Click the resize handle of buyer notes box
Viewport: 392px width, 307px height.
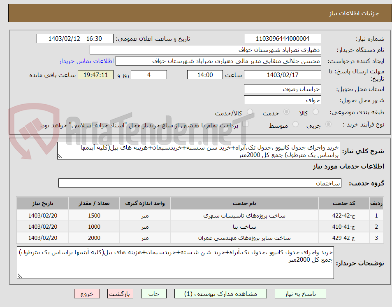coord(20,276)
